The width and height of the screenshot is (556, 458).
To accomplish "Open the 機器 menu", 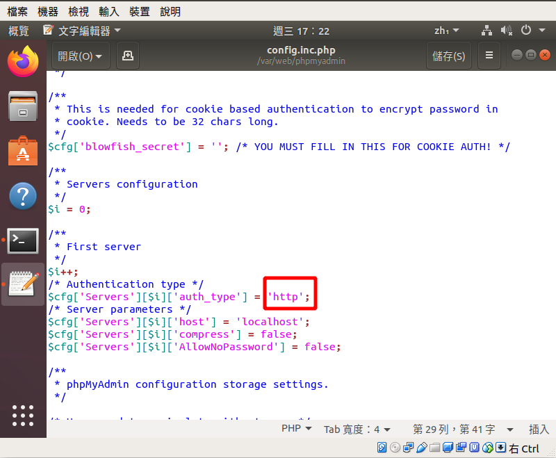I will pos(48,12).
